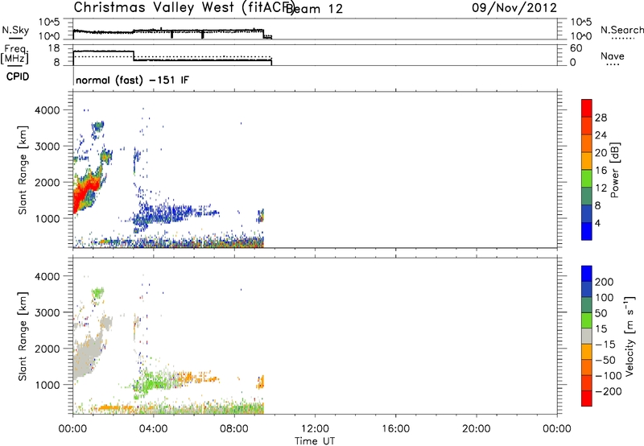The height and width of the screenshot is (446, 644).
Task: Click the 'Slant Range [km]' label of velocity panel
Action: tap(23, 337)
